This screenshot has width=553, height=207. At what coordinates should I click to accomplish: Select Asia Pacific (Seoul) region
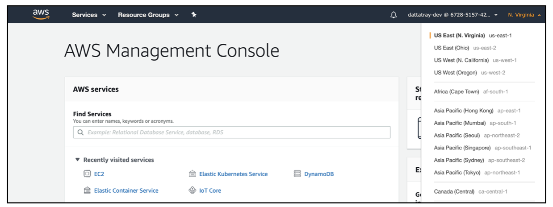477,136
